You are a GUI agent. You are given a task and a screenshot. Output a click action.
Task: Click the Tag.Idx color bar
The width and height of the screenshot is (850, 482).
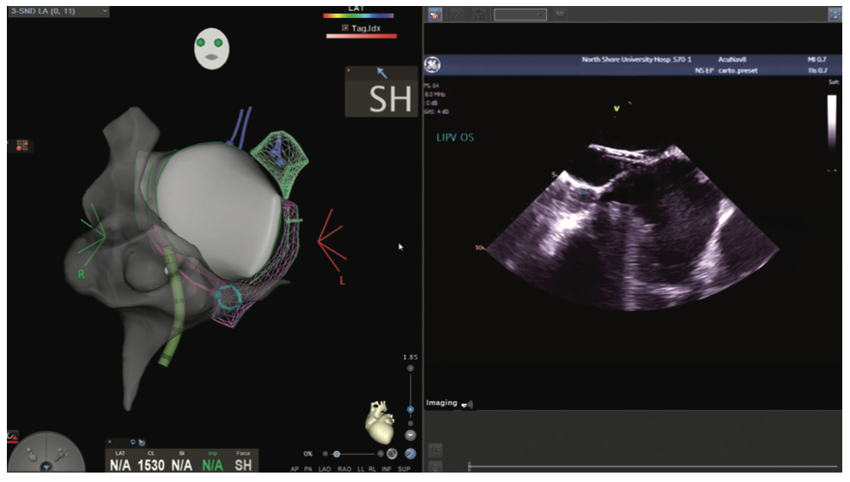[361, 36]
